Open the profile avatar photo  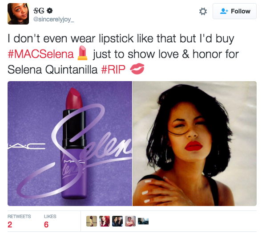click(18, 14)
